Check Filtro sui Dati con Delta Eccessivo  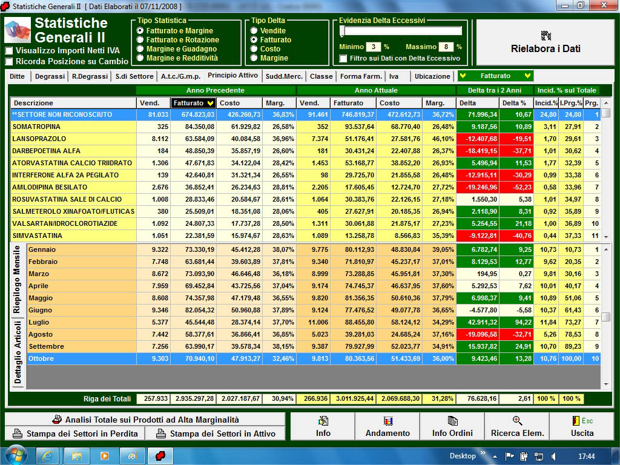click(343, 59)
